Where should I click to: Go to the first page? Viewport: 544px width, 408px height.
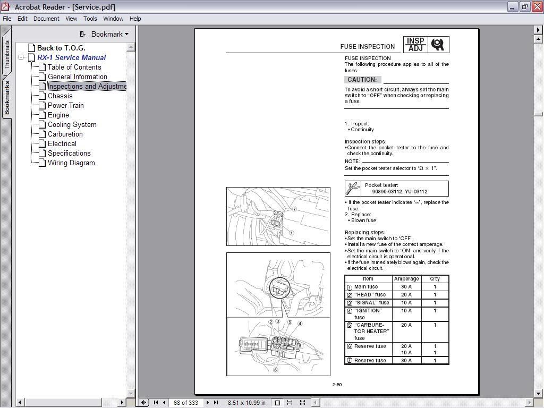click(x=156, y=403)
